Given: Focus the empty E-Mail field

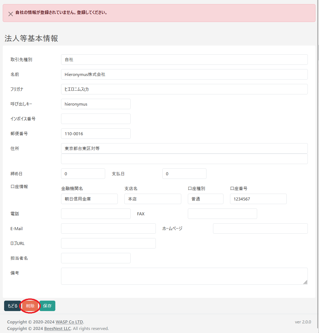Looking at the screenshot, I should point(108,228).
